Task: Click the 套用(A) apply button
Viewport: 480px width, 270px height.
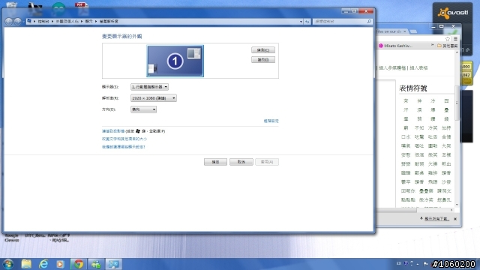Action: [x=267, y=162]
